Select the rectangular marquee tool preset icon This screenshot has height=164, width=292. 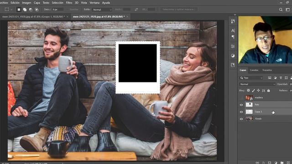click(x=7, y=9)
